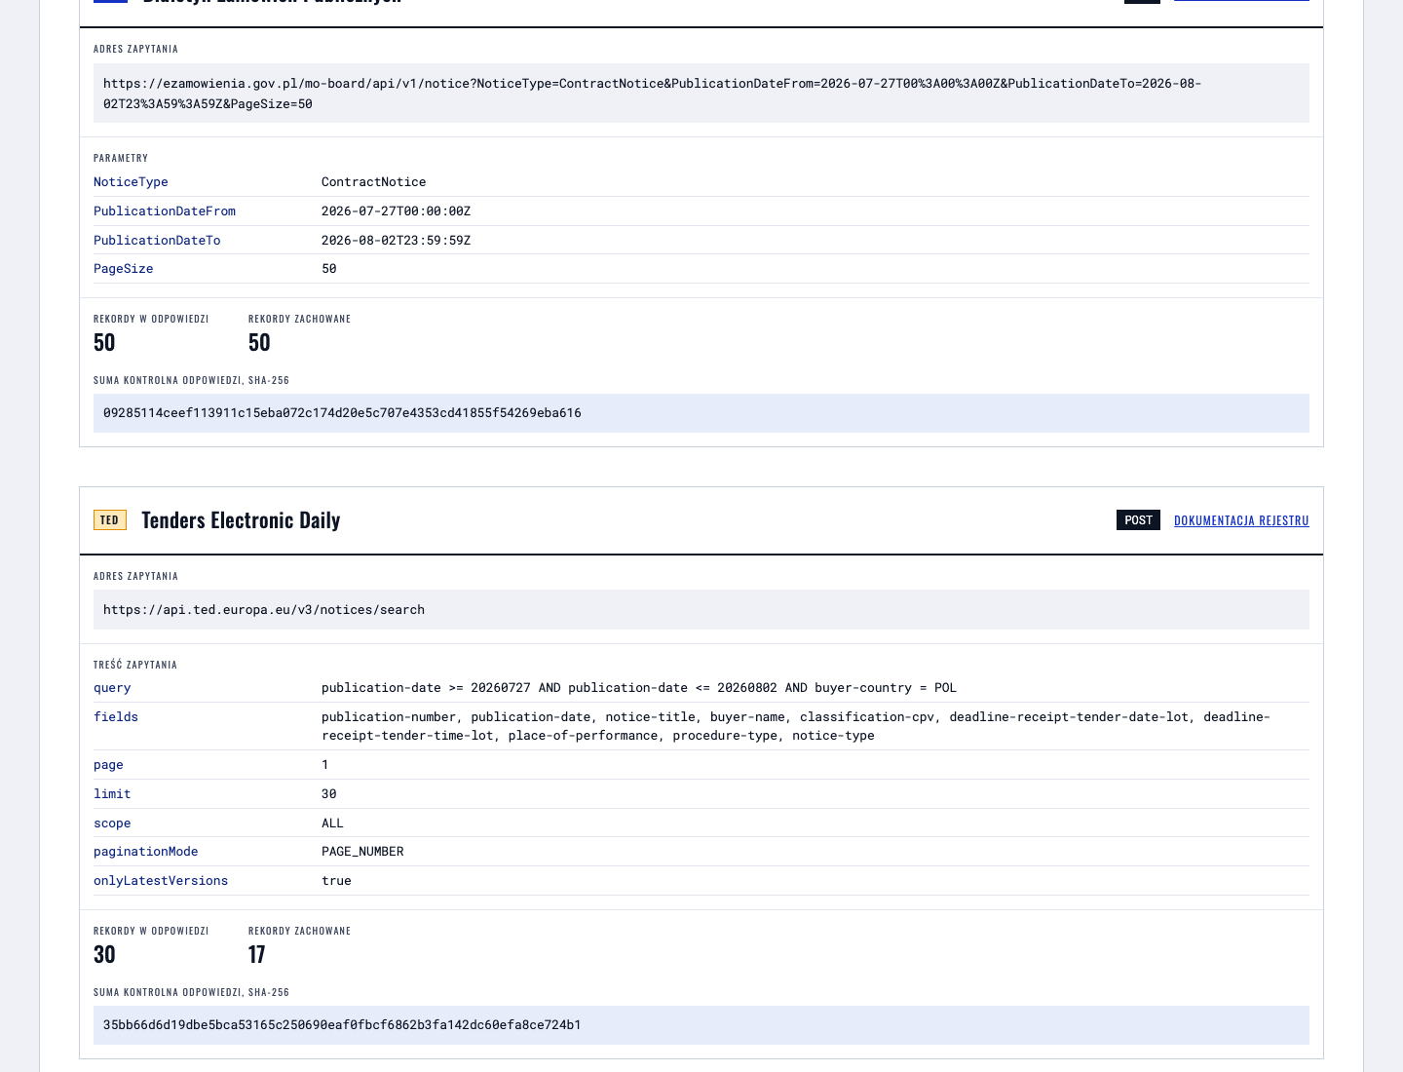Select the value "2026-08-02T23:59:59Z"
1403x1072 pixels.
[x=397, y=241]
